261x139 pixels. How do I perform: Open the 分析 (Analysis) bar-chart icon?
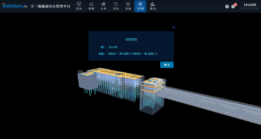coord(103,6)
